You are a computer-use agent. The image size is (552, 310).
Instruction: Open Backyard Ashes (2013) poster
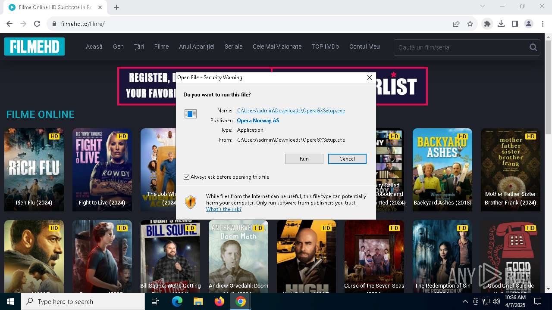pyautogui.click(x=442, y=170)
